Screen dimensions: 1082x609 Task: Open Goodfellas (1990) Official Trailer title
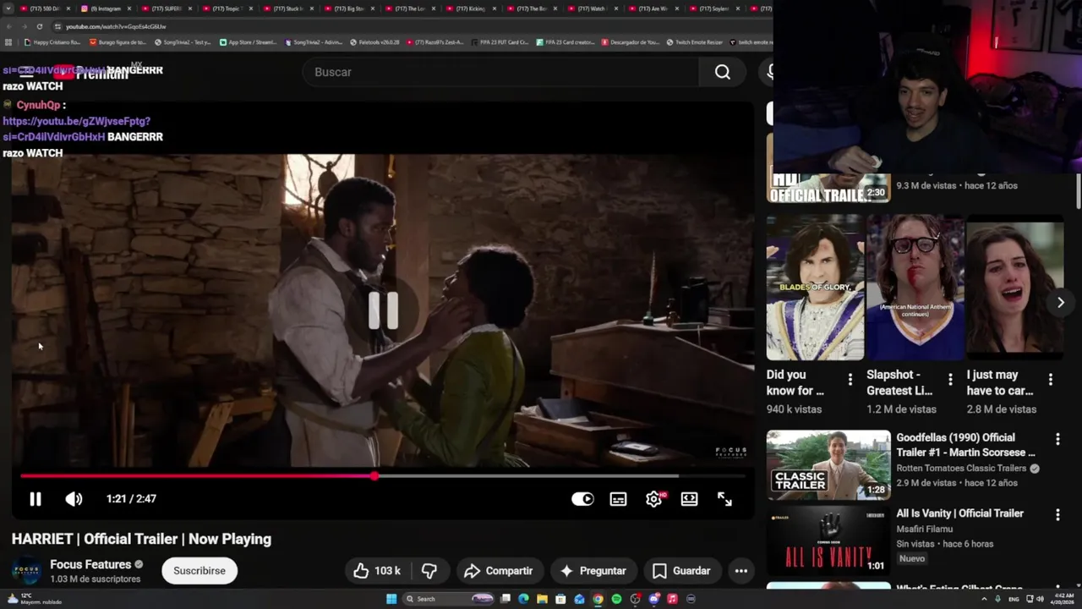[x=966, y=445]
